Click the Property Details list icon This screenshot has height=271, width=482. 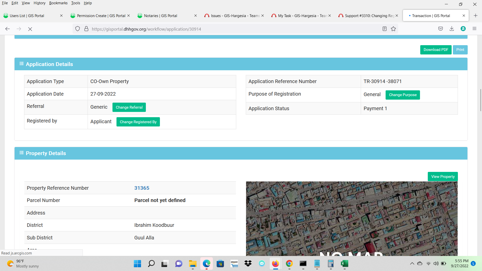click(22, 153)
